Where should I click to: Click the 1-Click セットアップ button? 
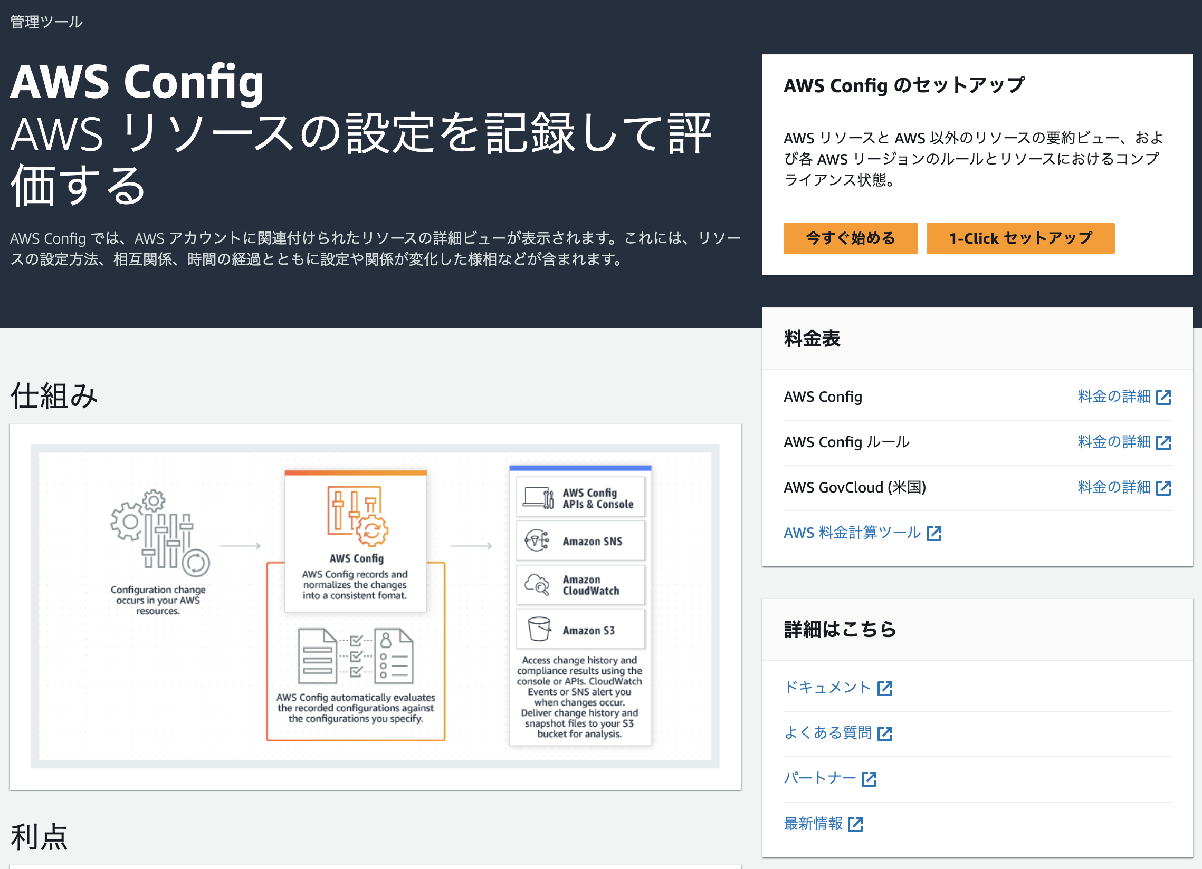point(1019,238)
